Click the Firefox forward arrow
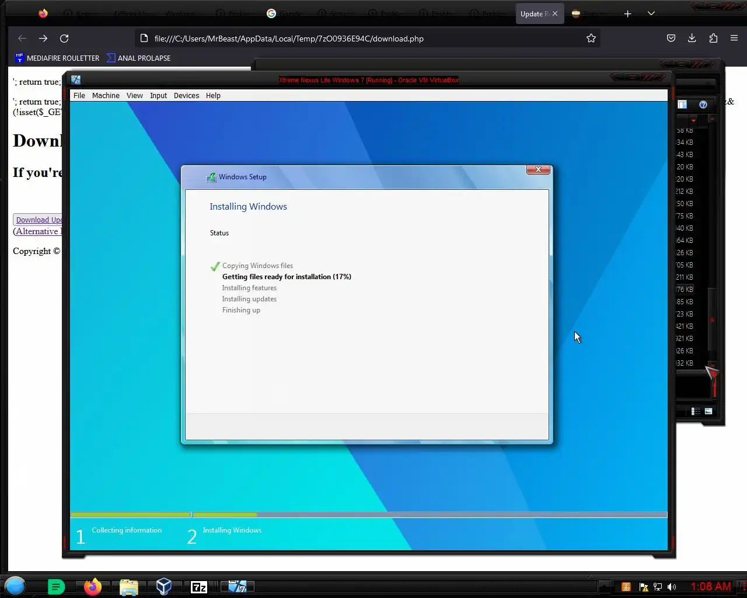 (x=43, y=39)
